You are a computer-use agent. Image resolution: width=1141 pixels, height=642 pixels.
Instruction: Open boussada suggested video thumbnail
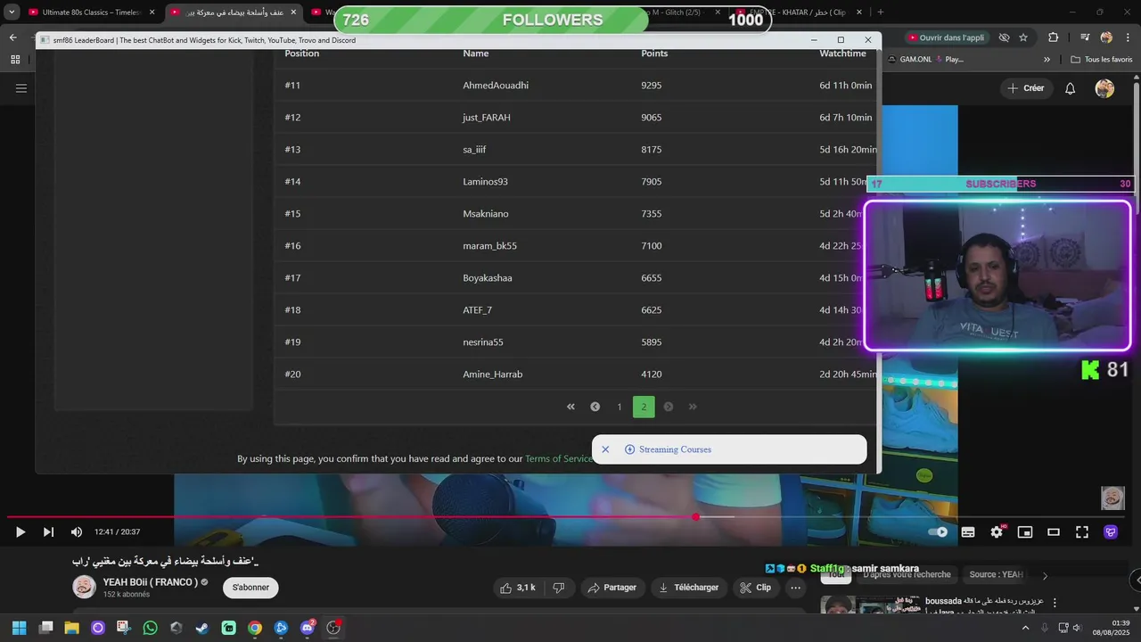871,605
